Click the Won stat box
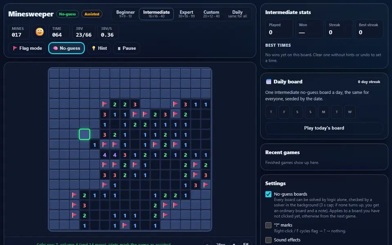 (x=309, y=29)
